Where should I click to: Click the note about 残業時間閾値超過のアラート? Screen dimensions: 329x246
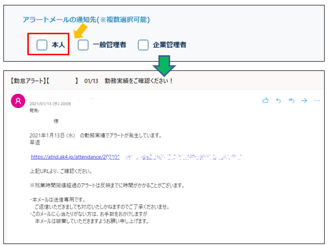tap(107, 185)
